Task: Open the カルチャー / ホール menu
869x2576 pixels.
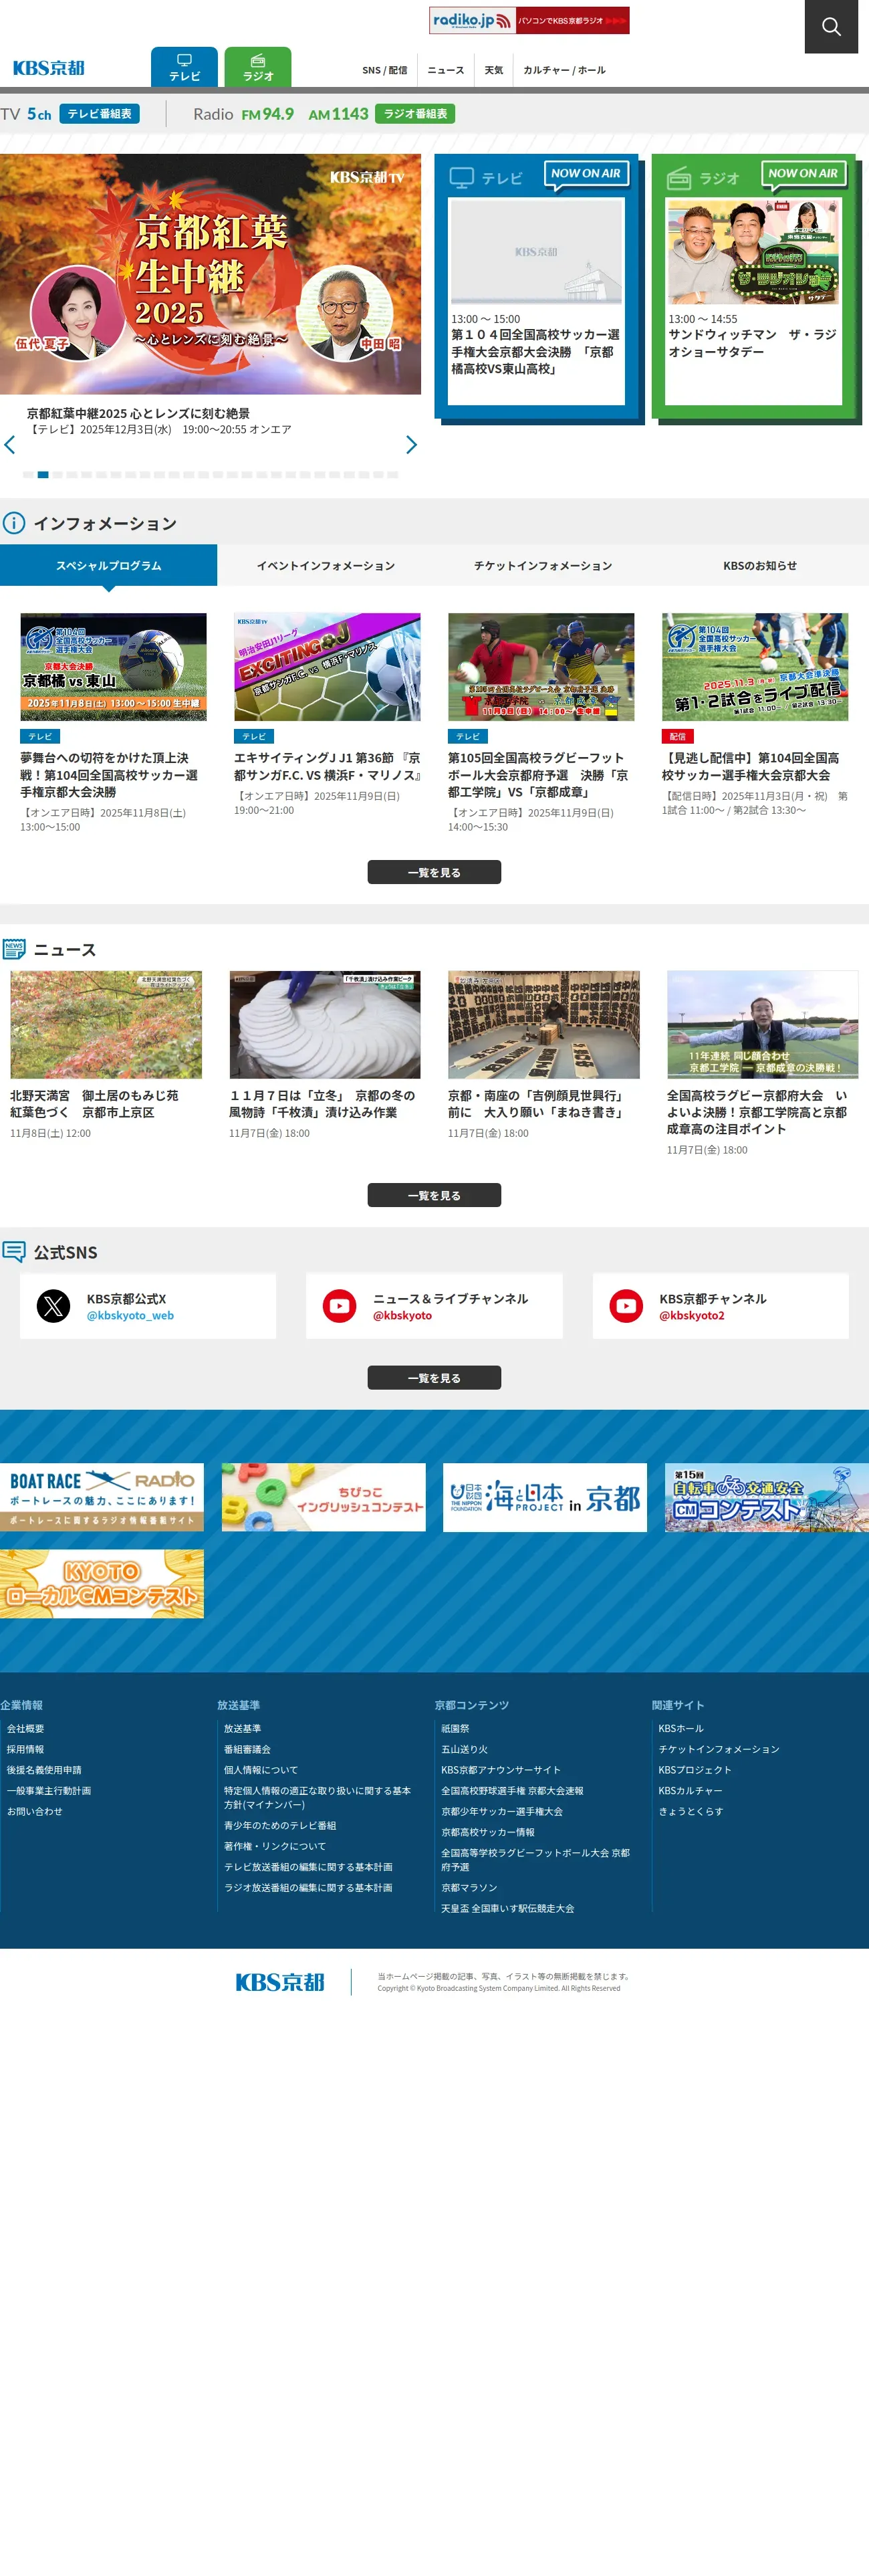Action: coord(564,70)
